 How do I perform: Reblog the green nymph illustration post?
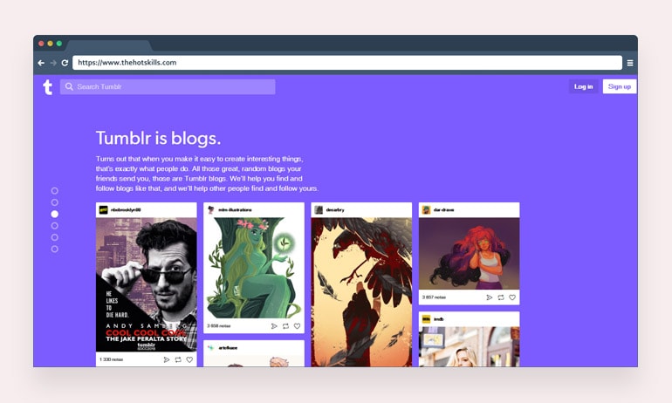coord(285,326)
